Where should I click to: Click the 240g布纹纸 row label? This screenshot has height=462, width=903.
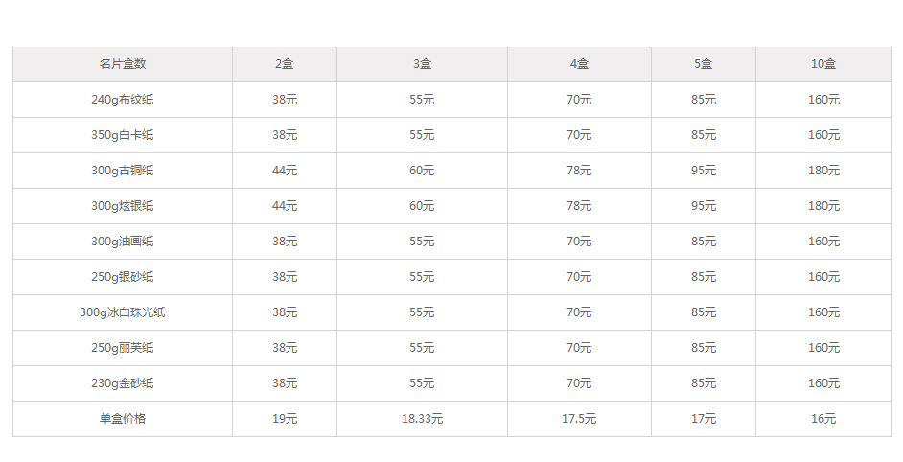123,100
